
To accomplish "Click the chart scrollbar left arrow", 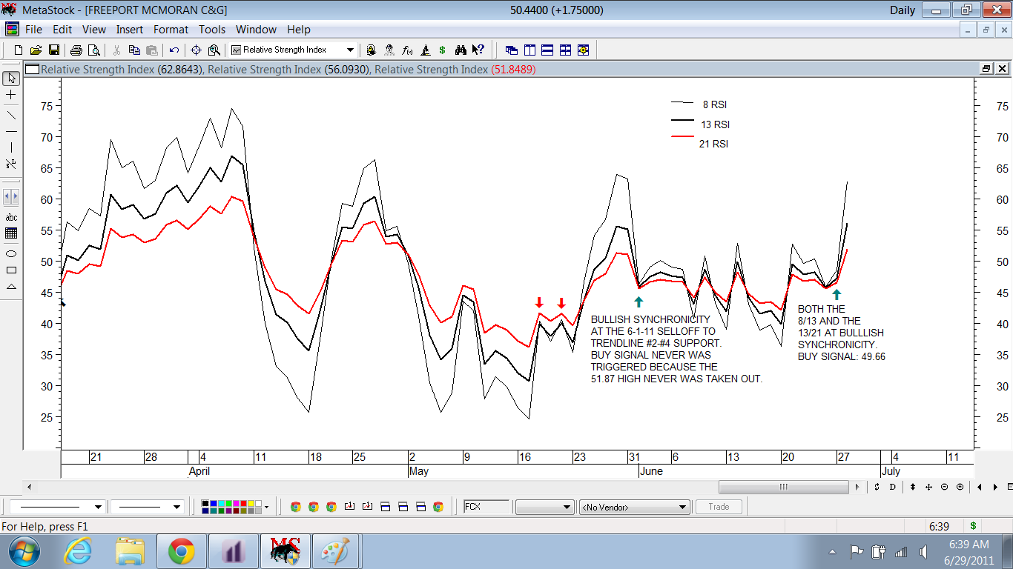I will [30, 487].
